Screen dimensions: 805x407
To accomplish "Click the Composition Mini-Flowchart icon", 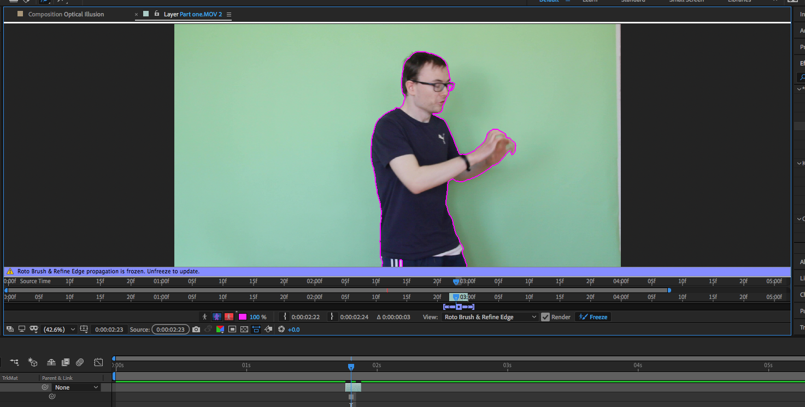I will 14,362.
